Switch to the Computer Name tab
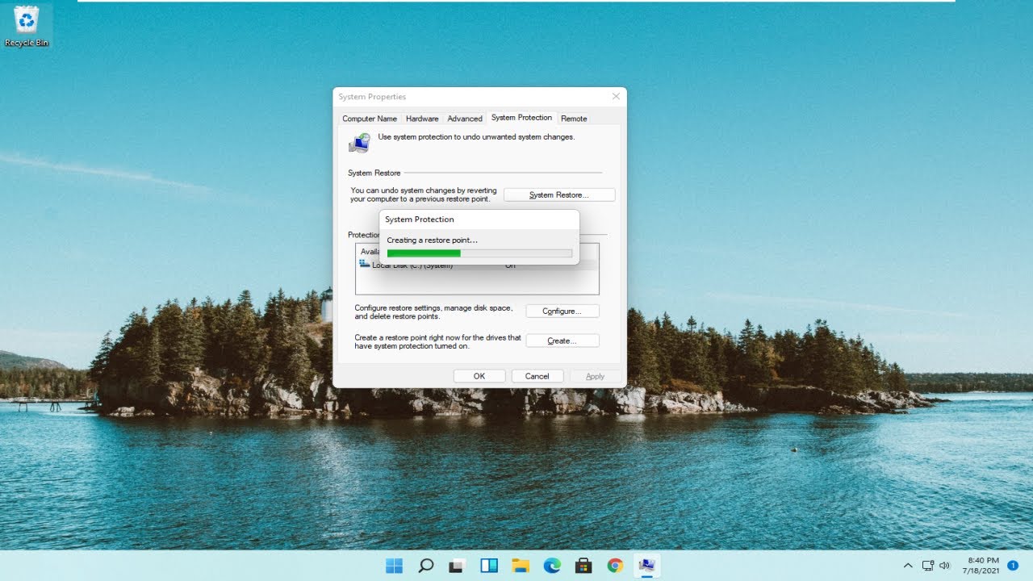Viewport: 1033px width, 581px height. coord(370,119)
